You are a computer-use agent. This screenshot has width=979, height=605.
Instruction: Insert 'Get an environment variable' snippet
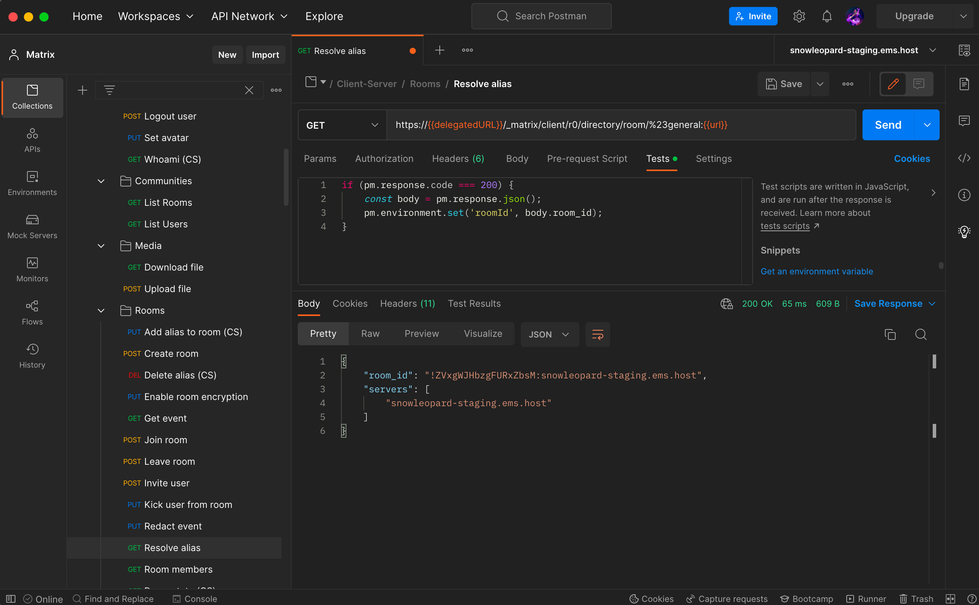[817, 271]
